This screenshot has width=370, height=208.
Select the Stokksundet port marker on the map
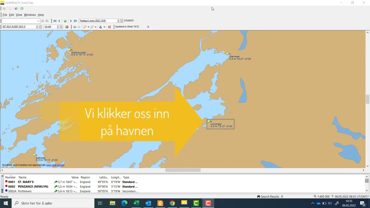(x=70, y=50)
